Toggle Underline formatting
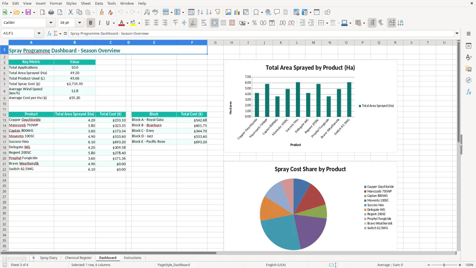The image size is (476, 268). tap(107, 23)
